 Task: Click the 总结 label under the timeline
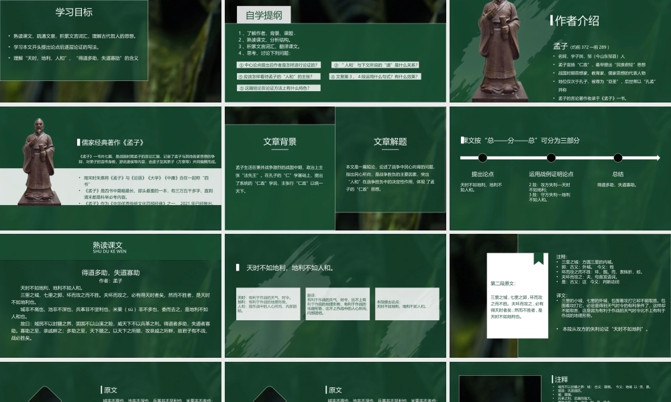(x=617, y=174)
